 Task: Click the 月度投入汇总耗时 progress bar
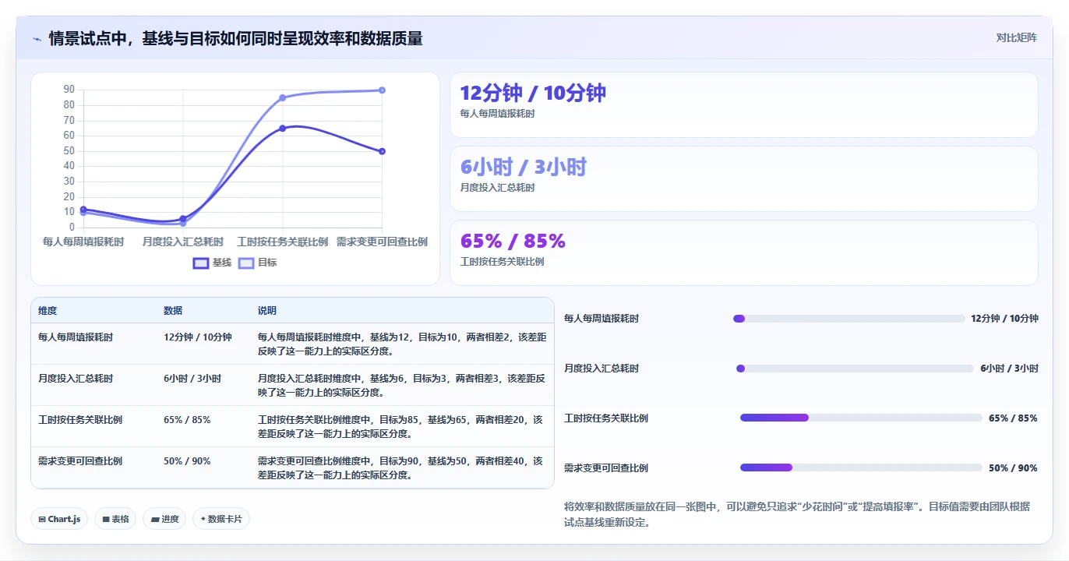pos(855,369)
